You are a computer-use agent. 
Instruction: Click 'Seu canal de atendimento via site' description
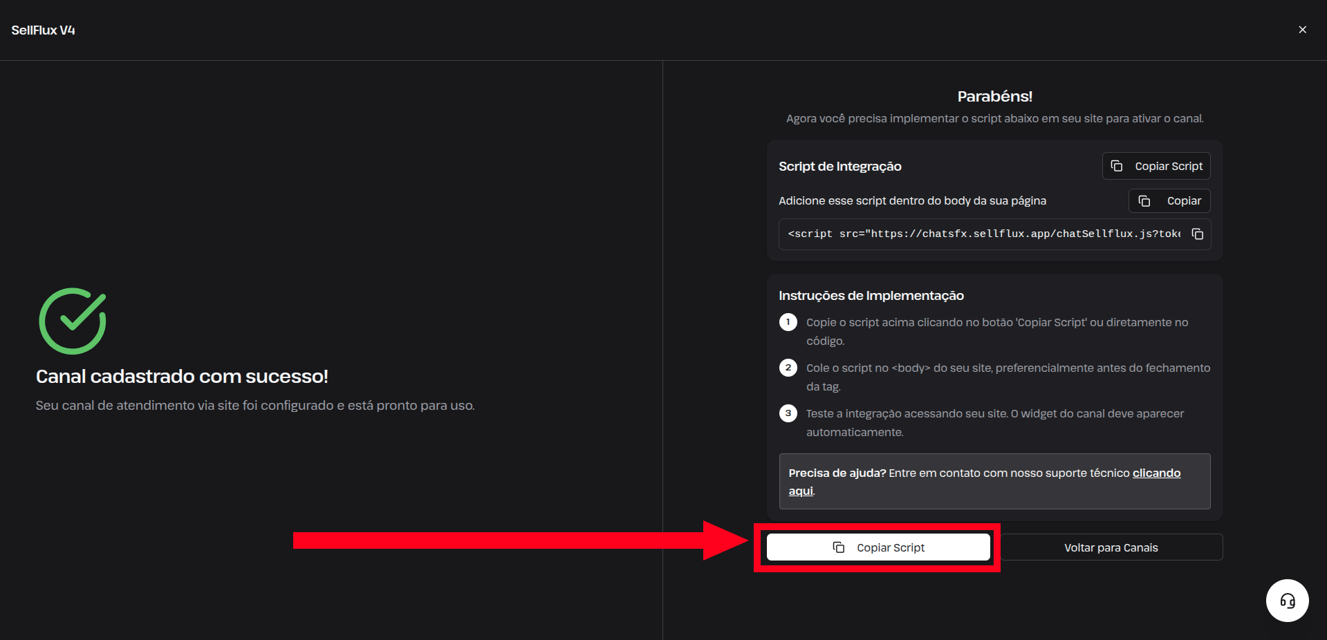255,406
